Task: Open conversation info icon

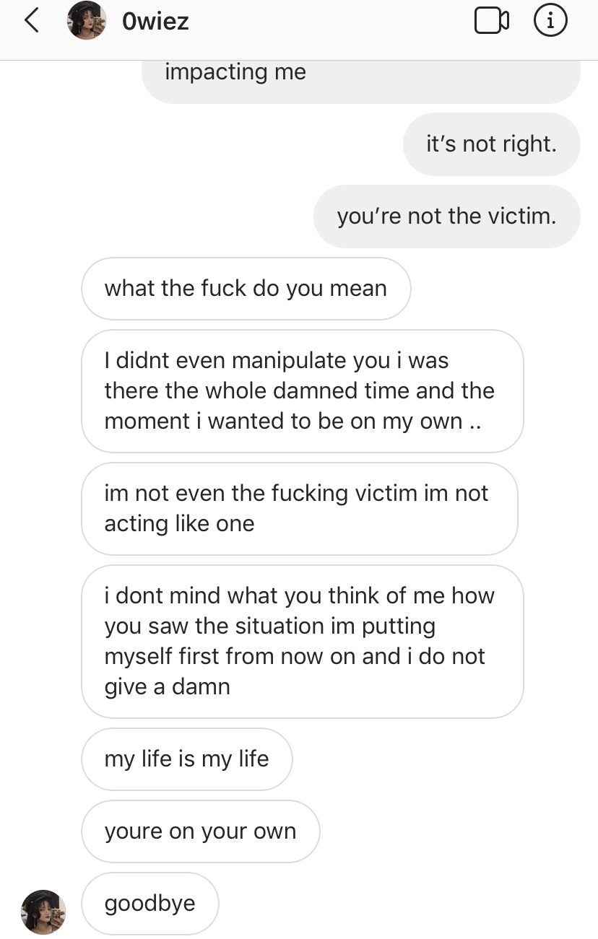Action: click(x=550, y=21)
